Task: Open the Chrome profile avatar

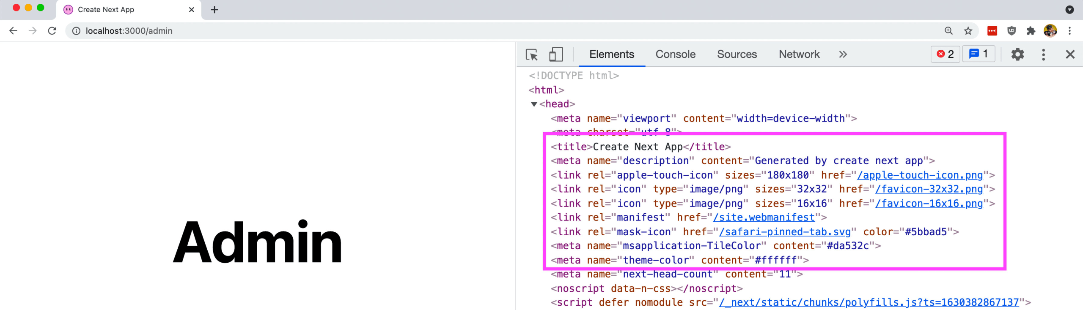Action: 1050,31
